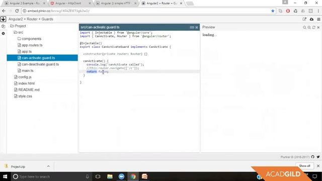Open README.md file
The image size is (322, 181).
point(27,89)
